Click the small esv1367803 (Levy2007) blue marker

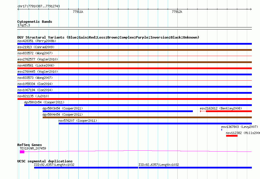click(x=222, y=130)
